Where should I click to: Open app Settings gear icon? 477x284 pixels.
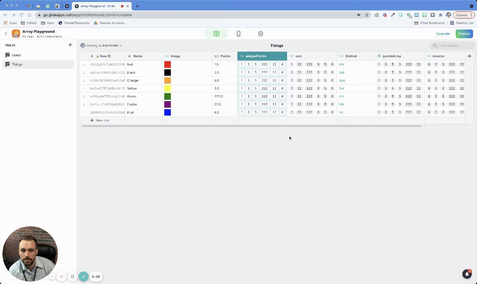[x=261, y=34]
